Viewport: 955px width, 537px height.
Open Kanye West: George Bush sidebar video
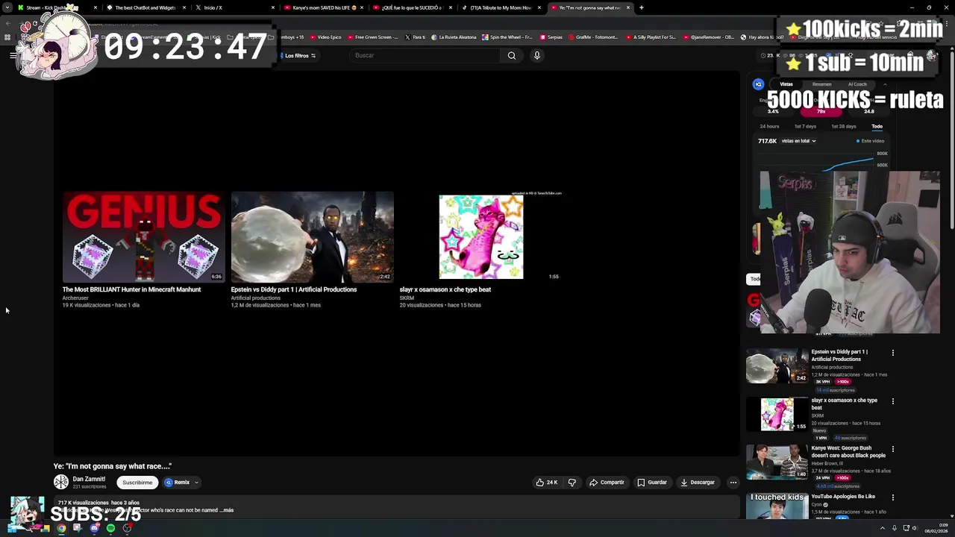click(777, 462)
